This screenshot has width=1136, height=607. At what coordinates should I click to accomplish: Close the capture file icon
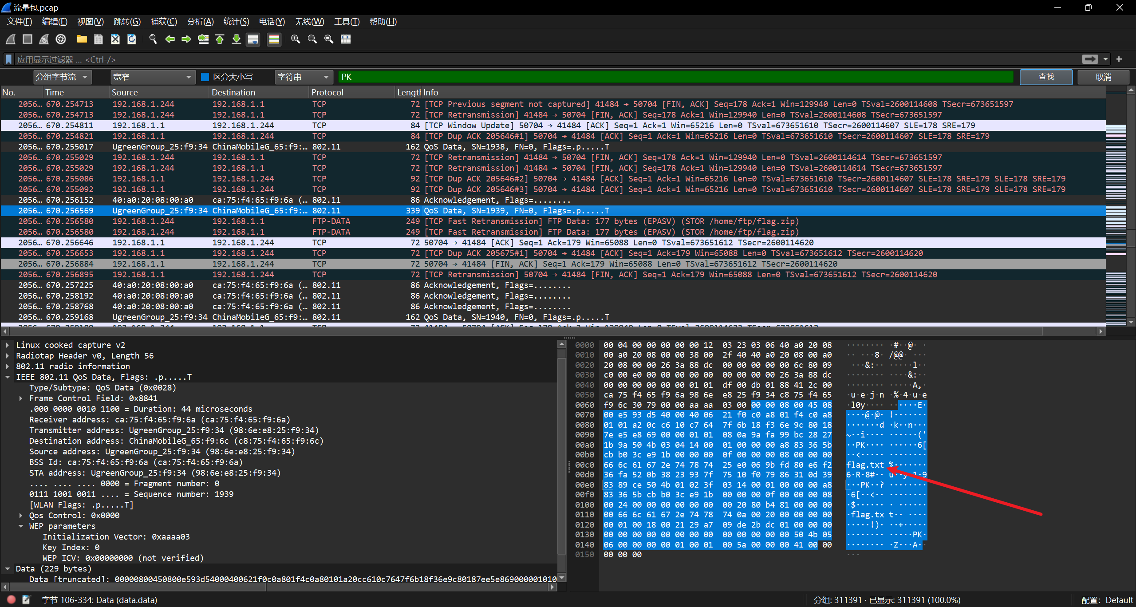pos(115,39)
